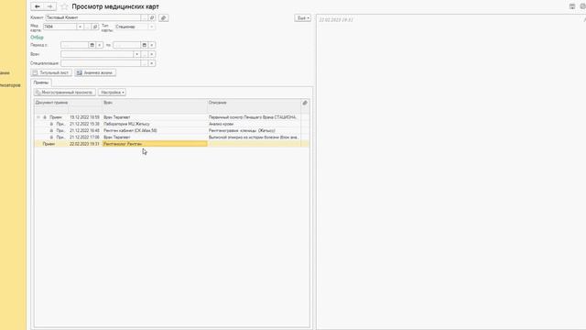This screenshot has height=330, width=586.
Task: Clear the по date field
Action: click(152, 45)
